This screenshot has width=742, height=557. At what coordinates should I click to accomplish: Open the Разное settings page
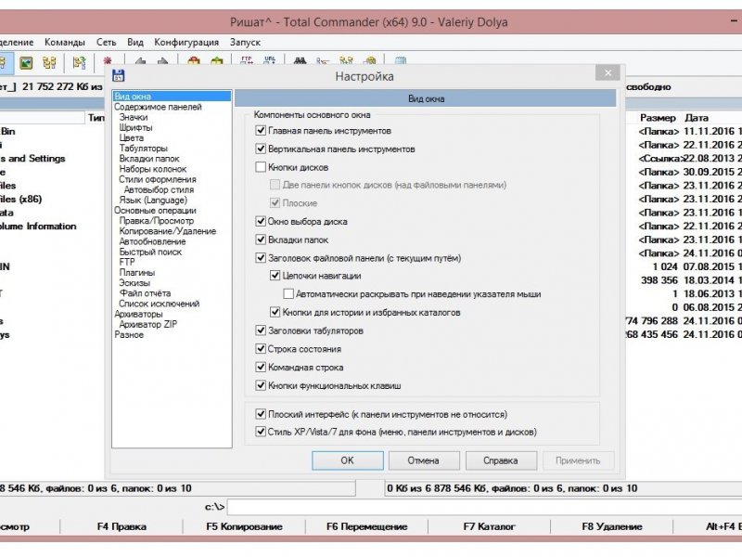129,335
